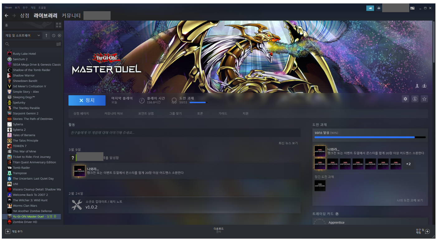The width and height of the screenshot is (437, 242).
Task: Click trading cards help question mark
Action: 337,214
